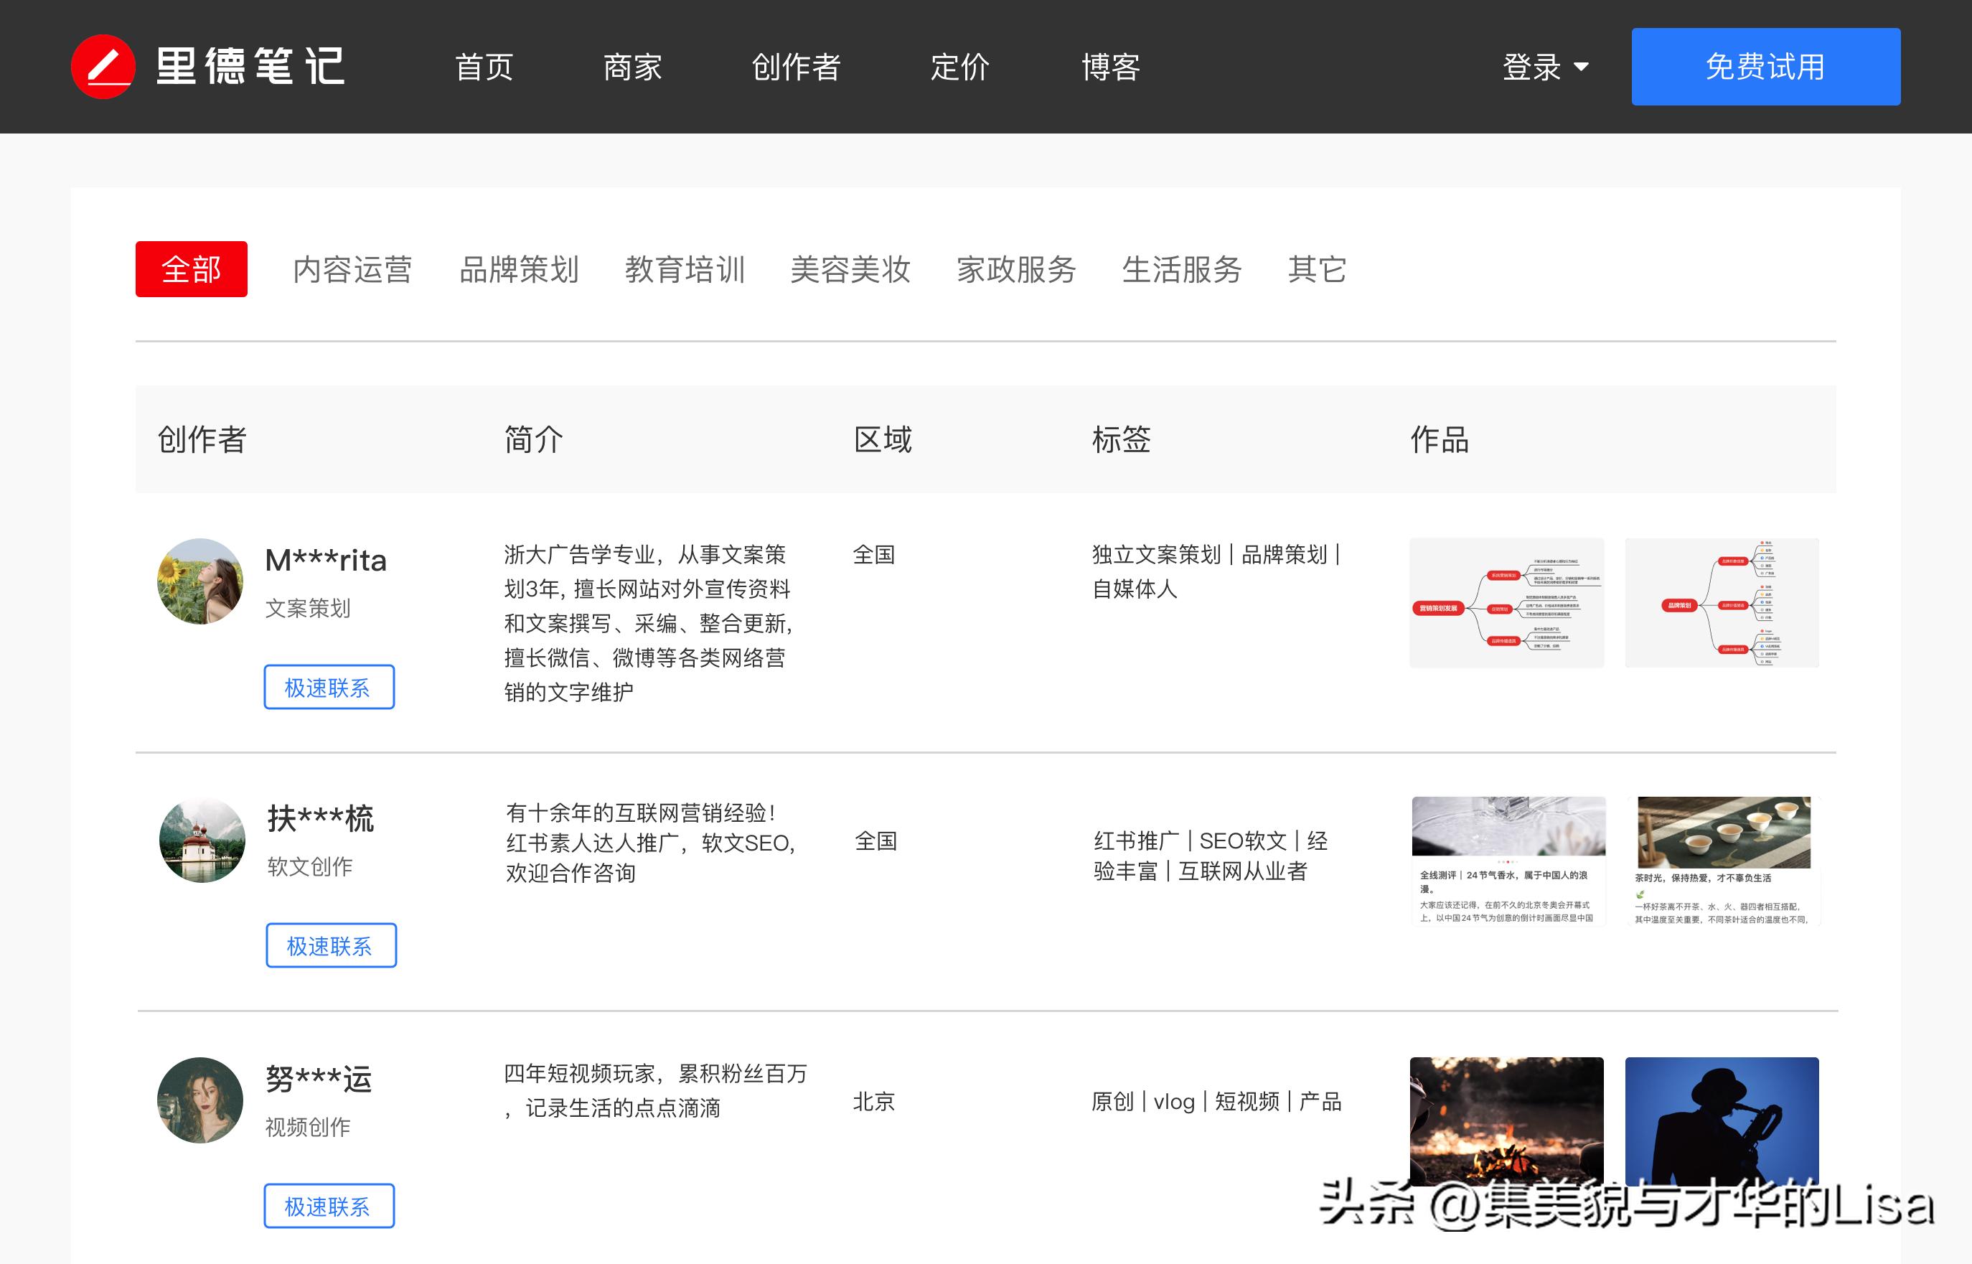Viewport: 1972px width, 1264px height.
Task: Activate the 美容美妆 category filter
Action: [852, 271]
